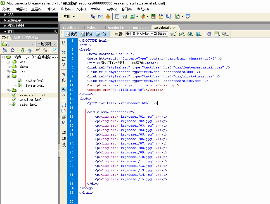Click Collapse Full Tag in coding toolbar
This screenshot has height=204, width=270.
point(64,52)
